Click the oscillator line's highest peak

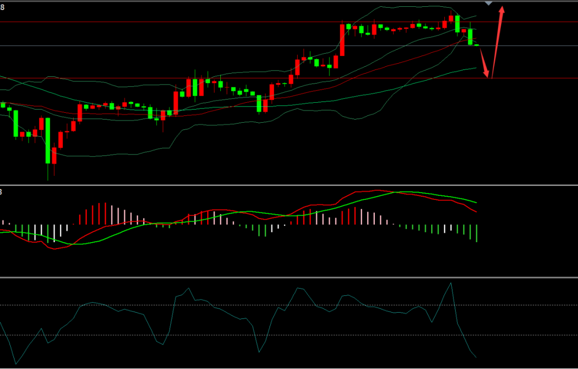coord(451,283)
